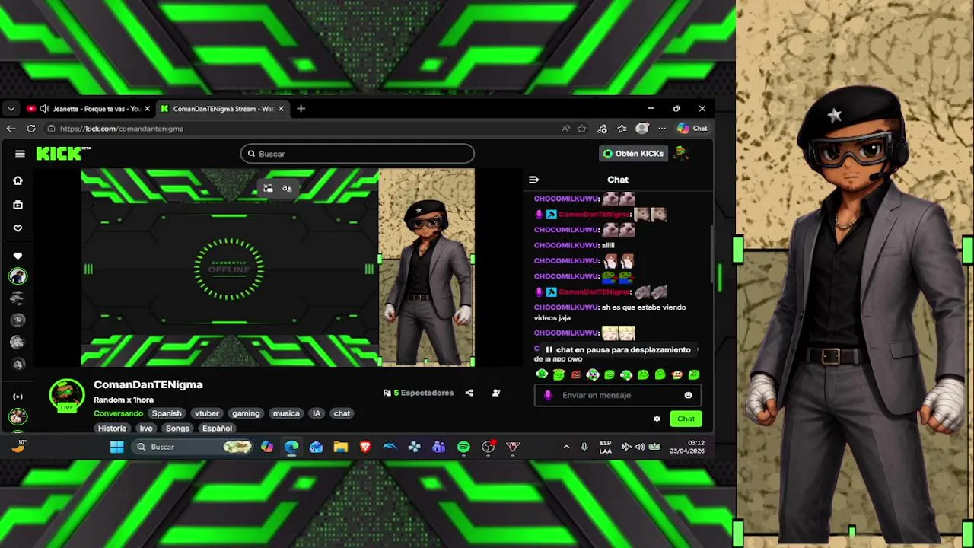Click the last quick emote below chat
This screenshot has height=548, width=974.
pos(694,374)
